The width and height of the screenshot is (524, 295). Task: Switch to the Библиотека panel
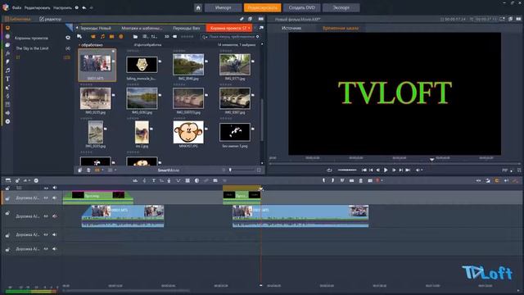click(18, 19)
